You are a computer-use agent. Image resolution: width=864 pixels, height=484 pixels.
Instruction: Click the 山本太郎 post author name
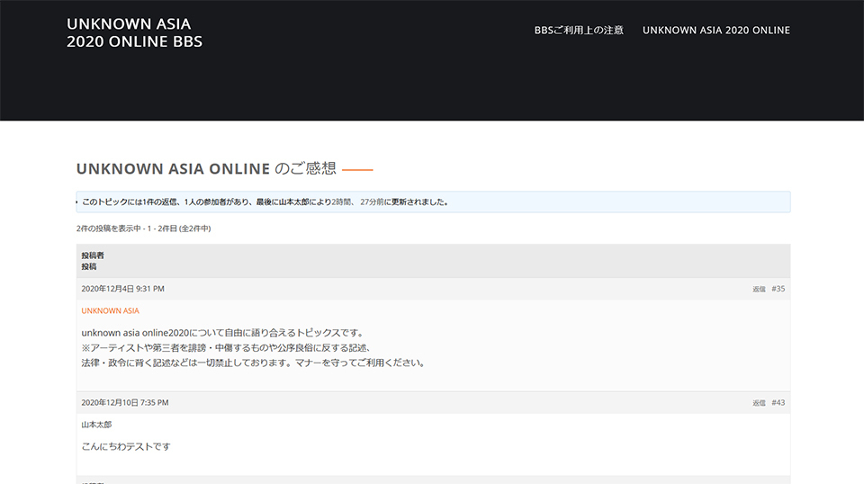pyautogui.click(x=96, y=425)
